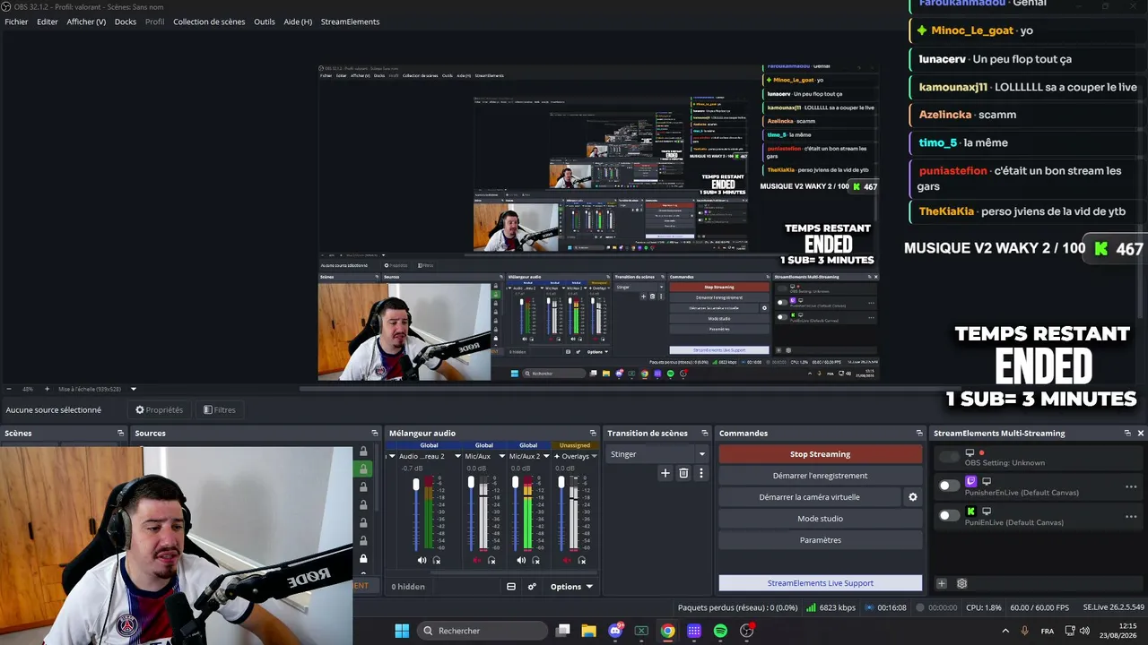Image resolution: width=1148 pixels, height=645 pixels.
Task: Unmute the first Mic/Aux mixer channel
Action: 476,561
